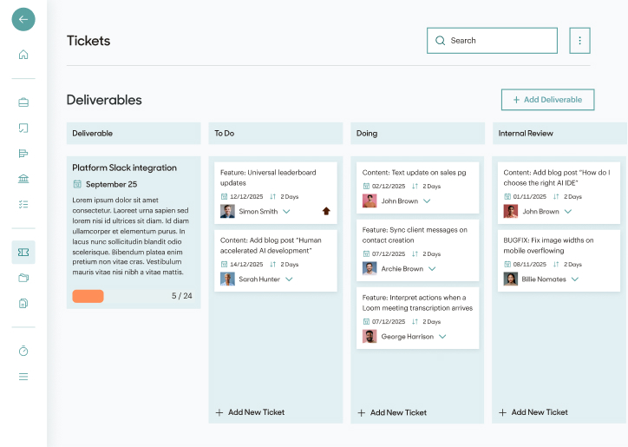
Task: Click calendar icon beside September 25
Action: click(x=77, y=184)
